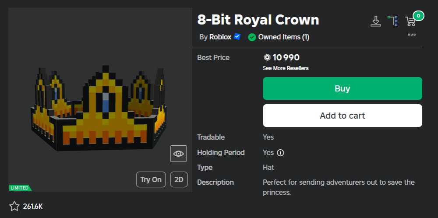
Task: Open the Owned Items (1) list
Action: [283, 37]
